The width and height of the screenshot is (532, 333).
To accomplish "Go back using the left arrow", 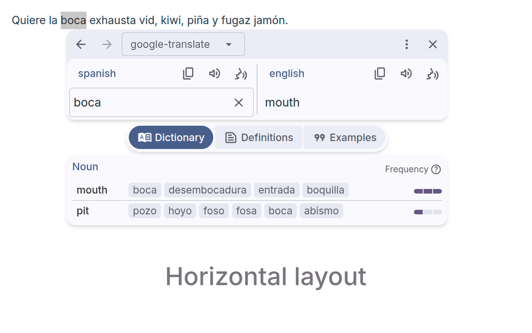I will [x=81, y=45].
